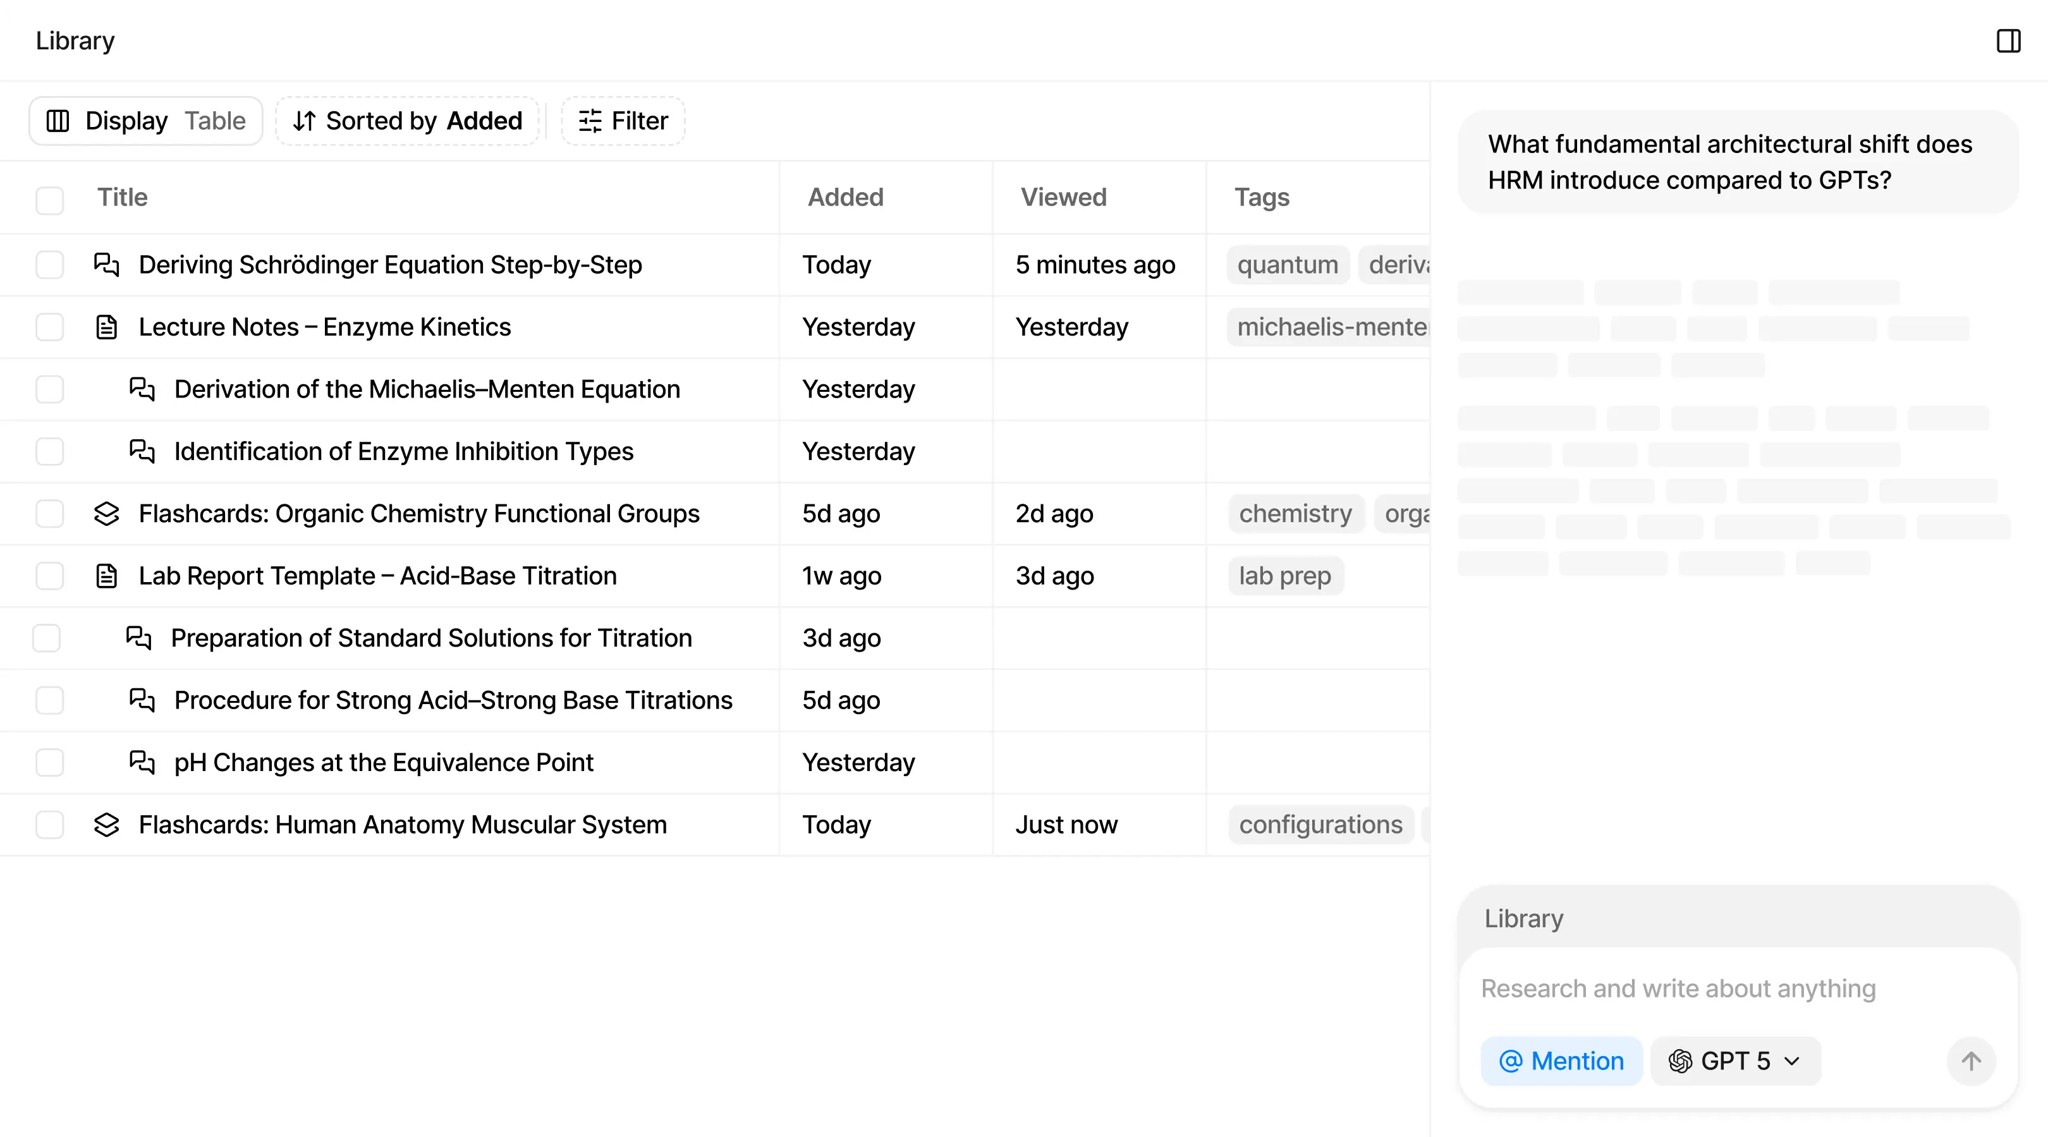Open the GPT 5 model dropdown

click(1734, 1061)
